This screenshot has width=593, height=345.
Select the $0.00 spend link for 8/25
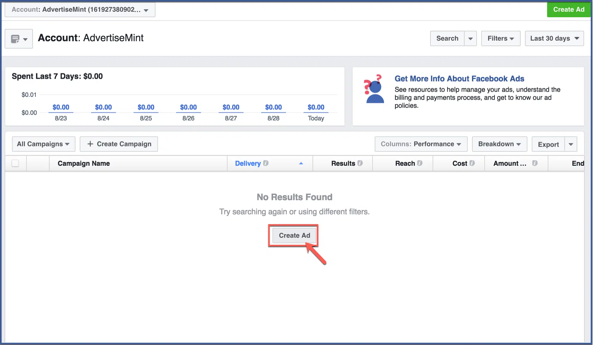(x=146, y=107)
